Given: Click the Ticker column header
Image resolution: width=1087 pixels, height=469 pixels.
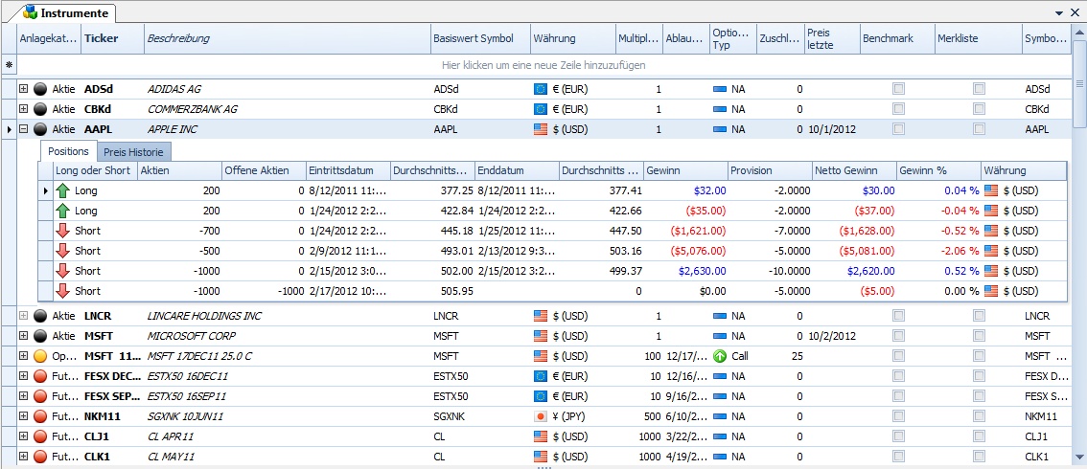Looking at the screenshot, I should [112, 38].
